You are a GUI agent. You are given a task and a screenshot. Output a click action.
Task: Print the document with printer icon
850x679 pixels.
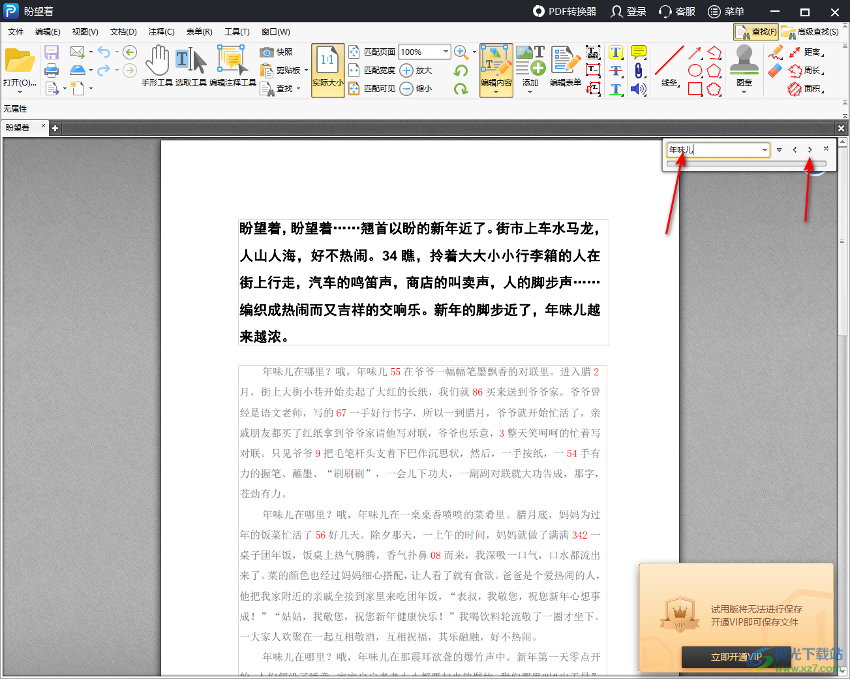tap(52, 70)
